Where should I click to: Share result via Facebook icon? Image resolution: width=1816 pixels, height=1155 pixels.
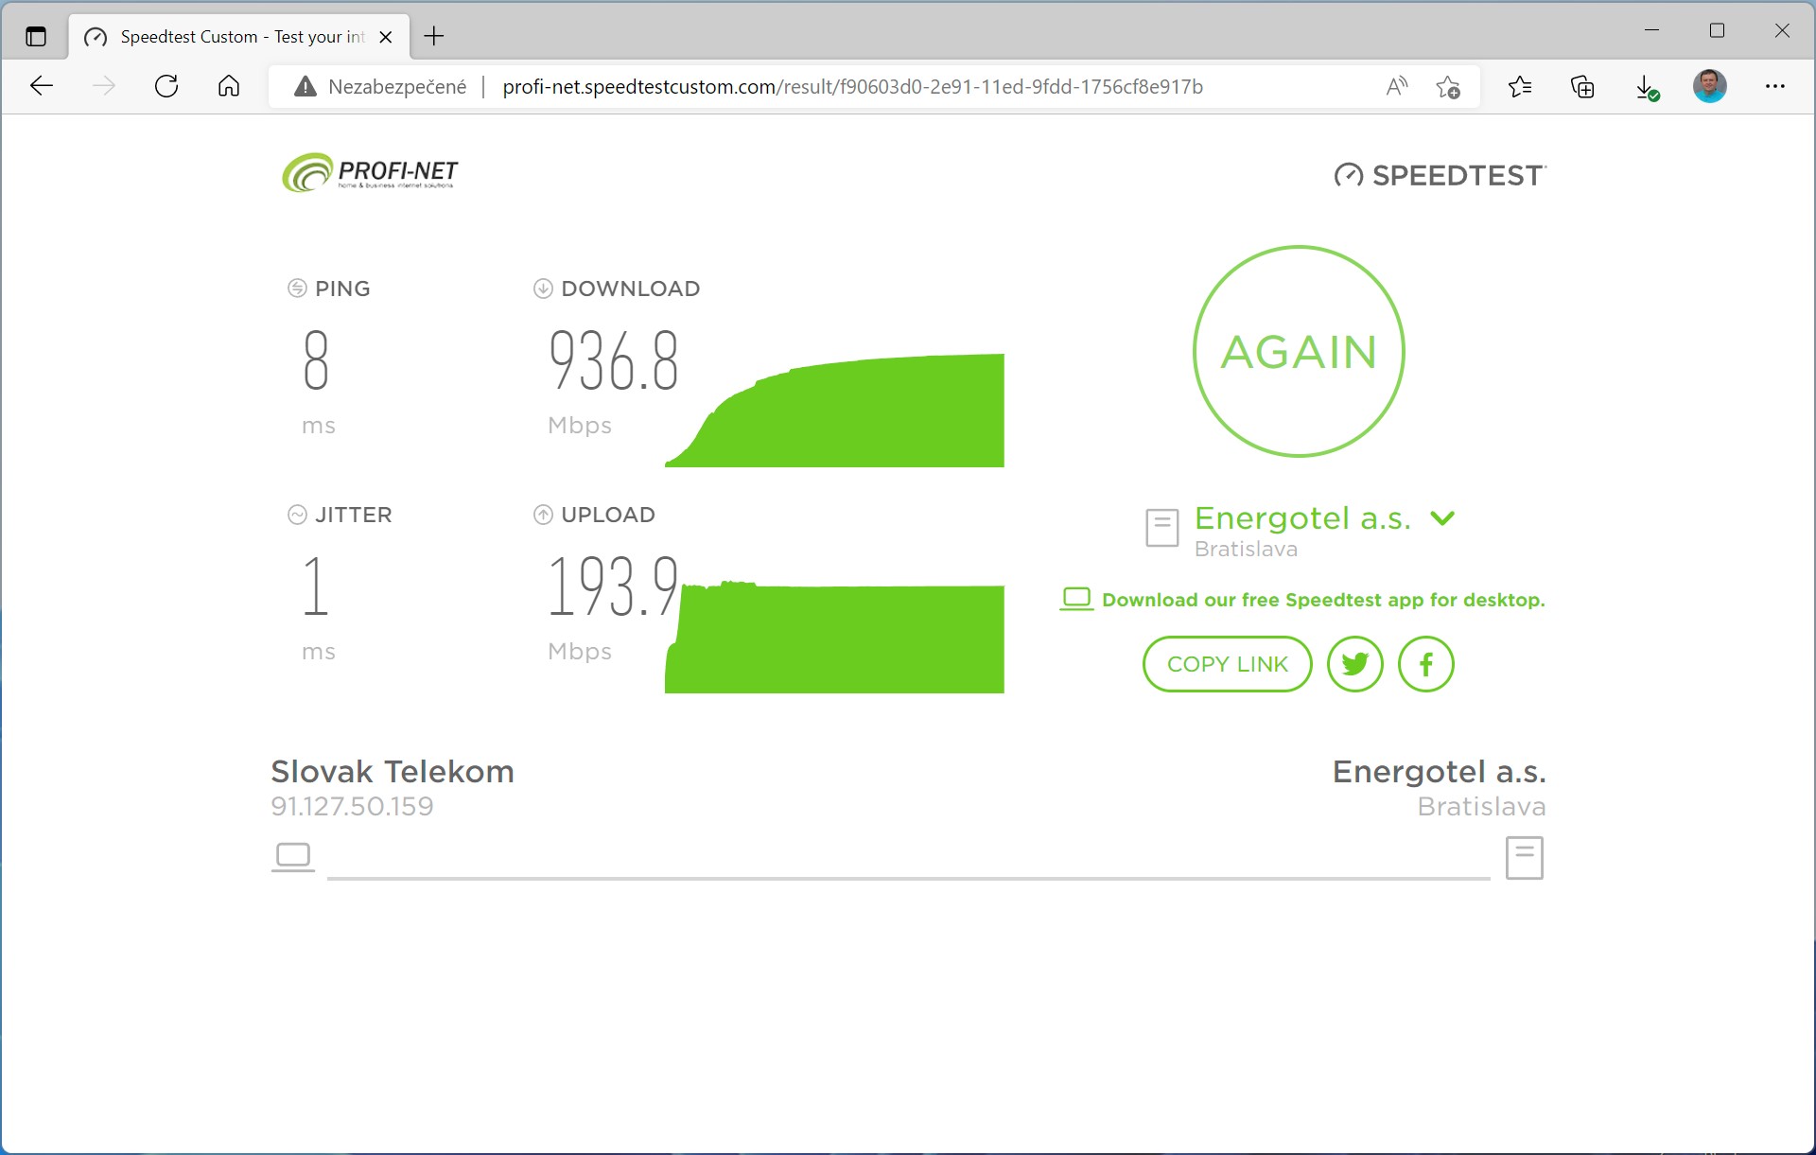coord(1425,664)
